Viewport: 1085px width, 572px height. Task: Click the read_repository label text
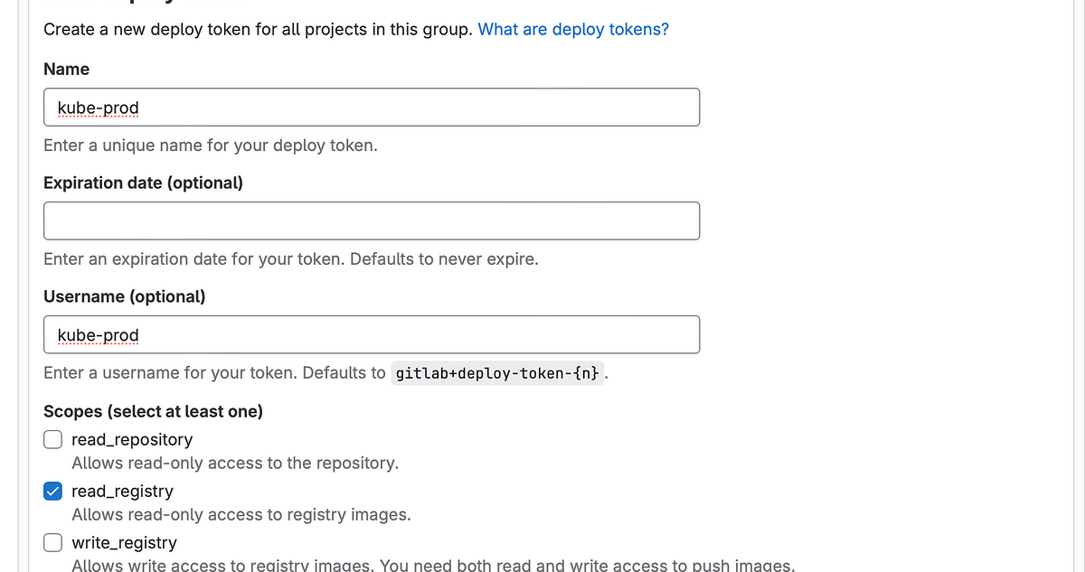point(132,439)
